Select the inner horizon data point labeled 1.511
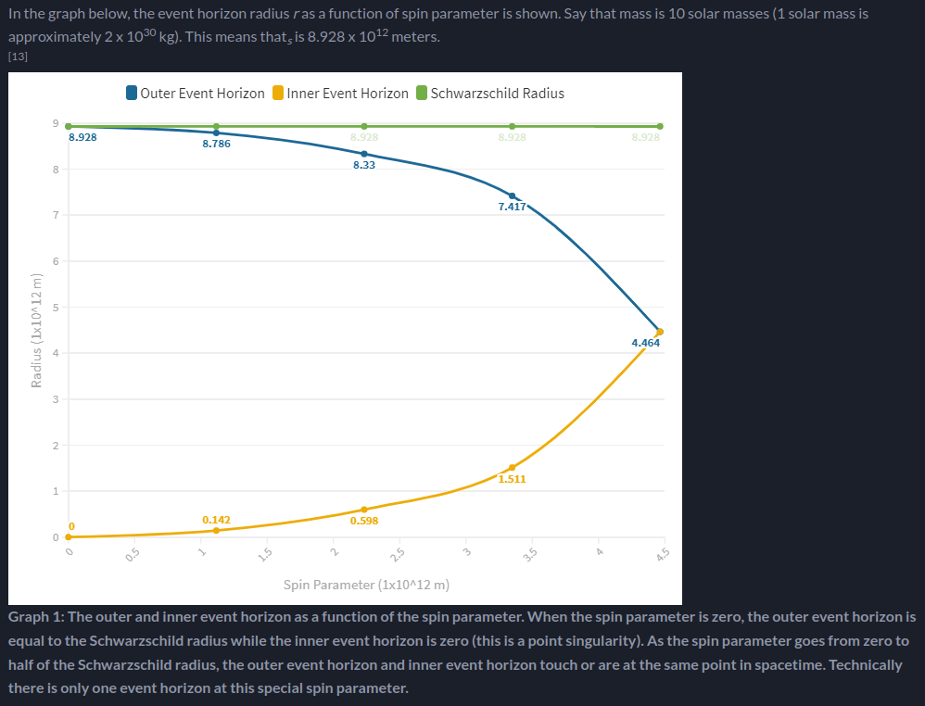Screen dimensions: 925x706 [x=512, y=468]
